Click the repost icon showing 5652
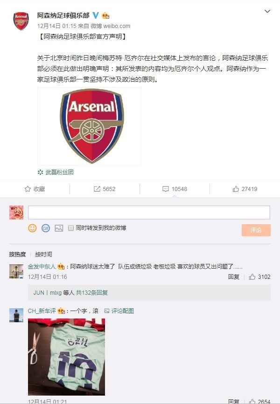Screen dimensions: 280x404 pyautogui.click(x=97, y=189)
